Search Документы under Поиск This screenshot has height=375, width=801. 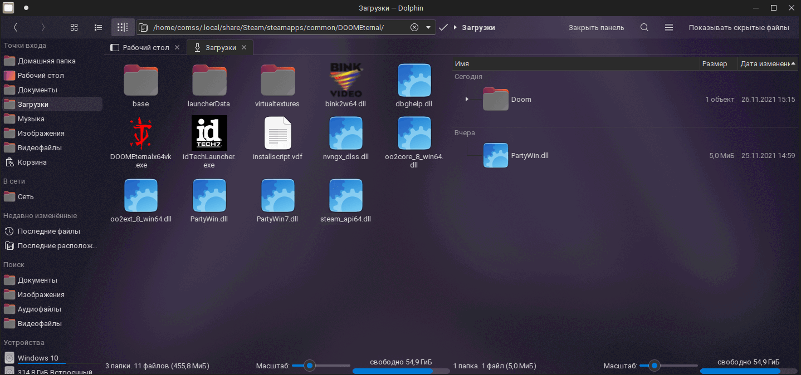point(51,280)
